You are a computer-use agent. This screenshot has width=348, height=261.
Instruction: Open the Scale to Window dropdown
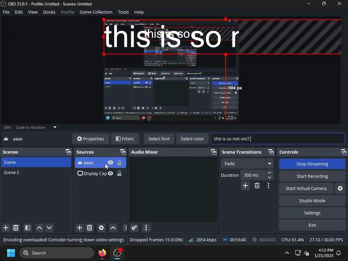pyautogui.click(x=55, y=127)
